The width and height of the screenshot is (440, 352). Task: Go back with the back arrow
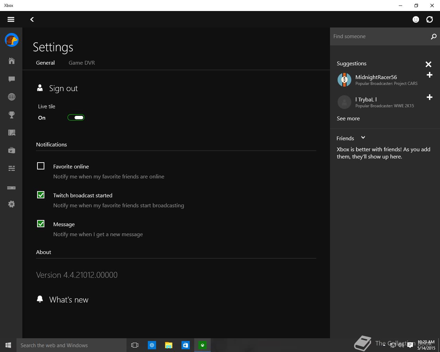point(32,20)
